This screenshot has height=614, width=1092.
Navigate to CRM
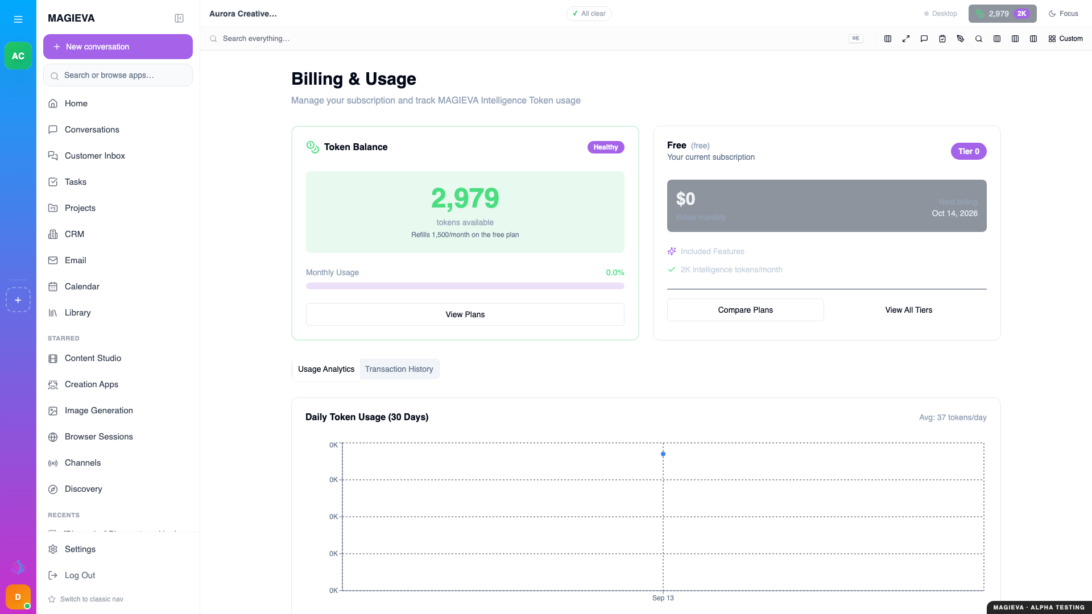pos(118,234)
